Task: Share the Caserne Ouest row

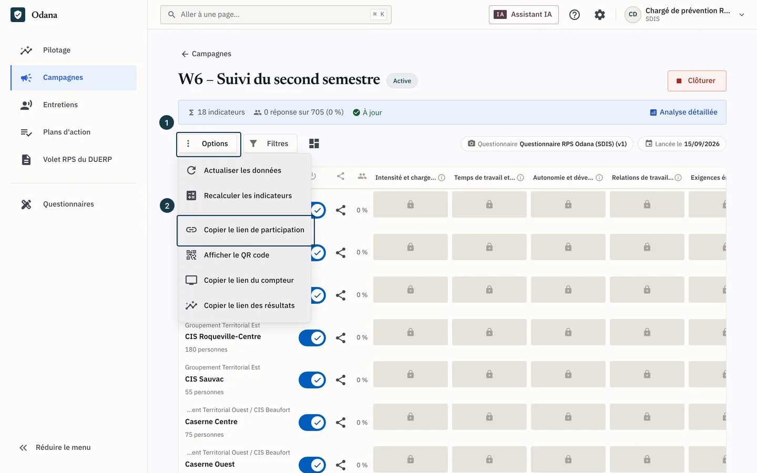Action: [x=341, y=465]
